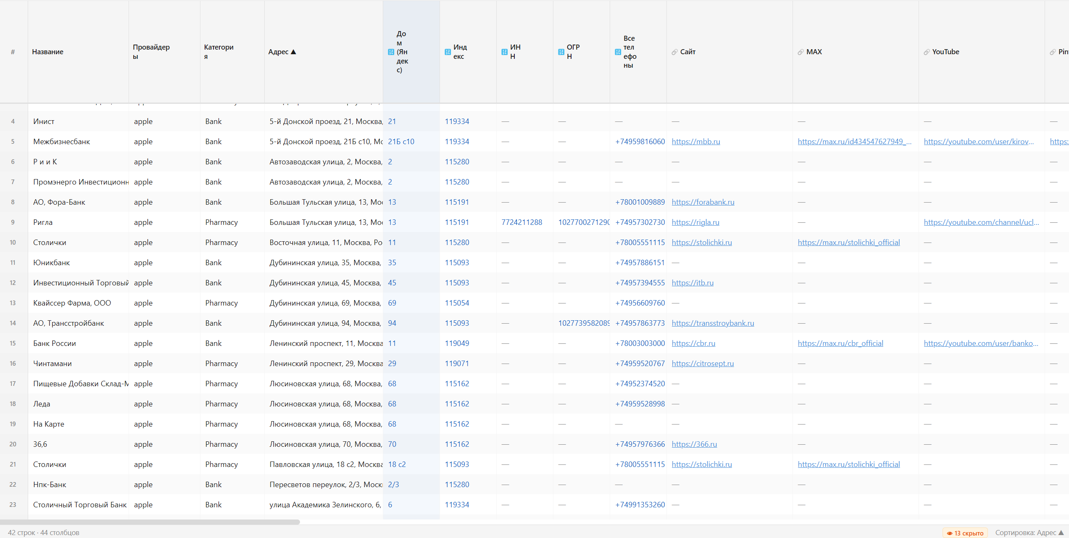Click the link icon beside the YouTube header
Screen dimensions: 1069x538
927,52
